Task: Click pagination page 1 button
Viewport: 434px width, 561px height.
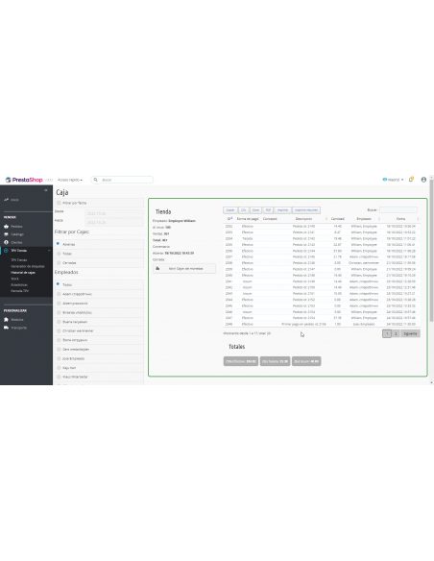Action: (387, 333)
